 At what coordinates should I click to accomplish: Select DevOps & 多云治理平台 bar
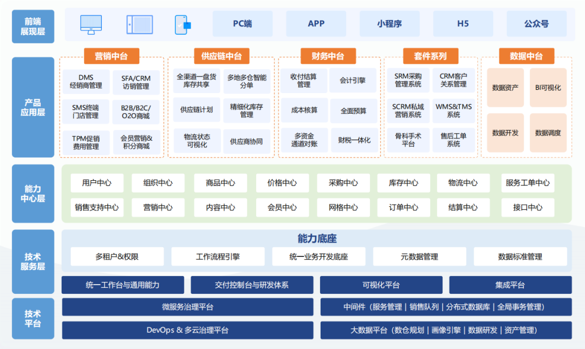(x=187, y=330)
